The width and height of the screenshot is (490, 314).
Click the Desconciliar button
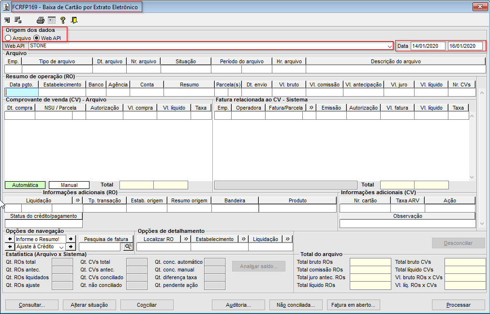click(459, 243)
